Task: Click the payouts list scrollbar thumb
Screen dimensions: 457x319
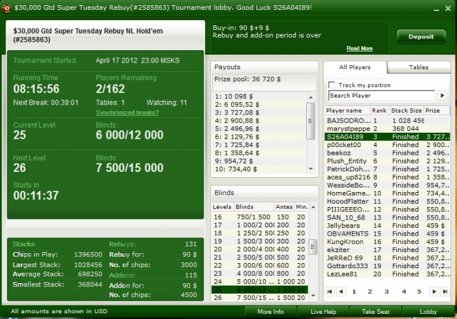Action: (311, 121)
